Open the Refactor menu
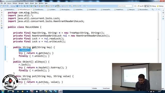Image resolution: width=165 pixels, height=93 pixels. point(15,3)
